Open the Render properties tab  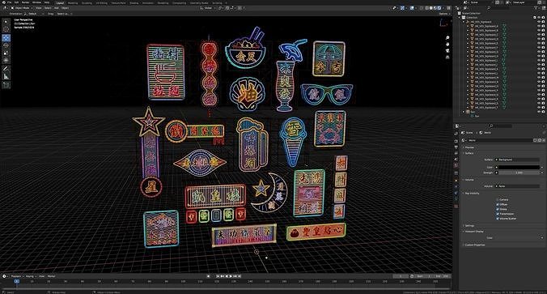[x=456, y=141]
